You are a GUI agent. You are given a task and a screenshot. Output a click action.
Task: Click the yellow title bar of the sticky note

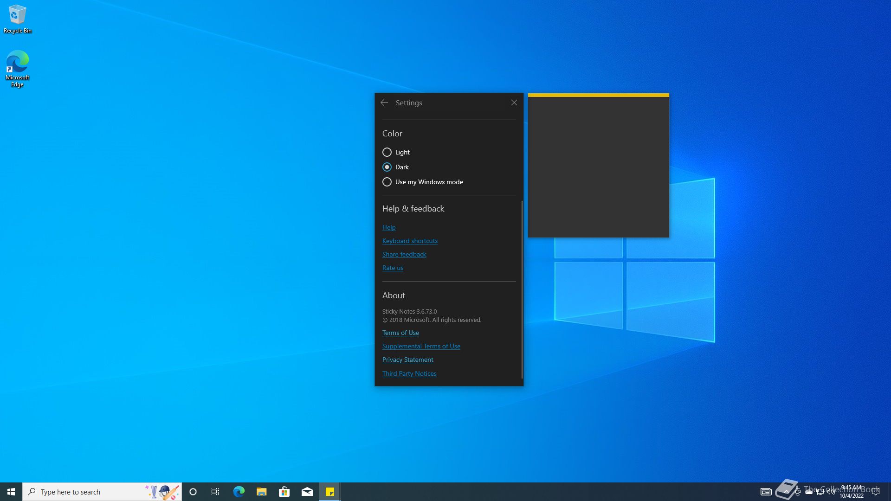(599, 95)
